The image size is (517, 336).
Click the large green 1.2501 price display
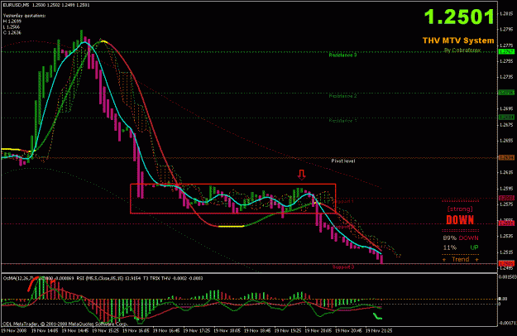click(459, 17)
